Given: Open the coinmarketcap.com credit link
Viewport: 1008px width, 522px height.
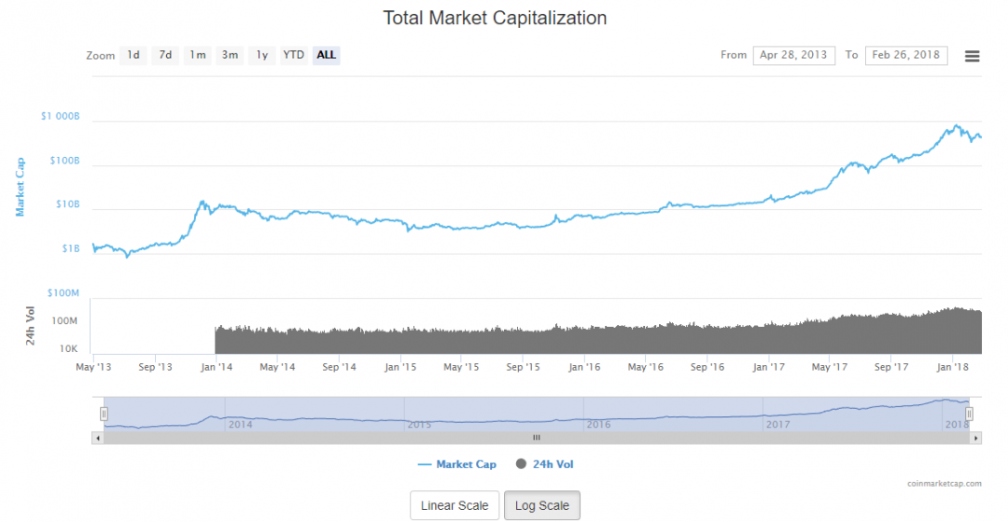Looking at the screenshot, I should (x=944, y=484).
